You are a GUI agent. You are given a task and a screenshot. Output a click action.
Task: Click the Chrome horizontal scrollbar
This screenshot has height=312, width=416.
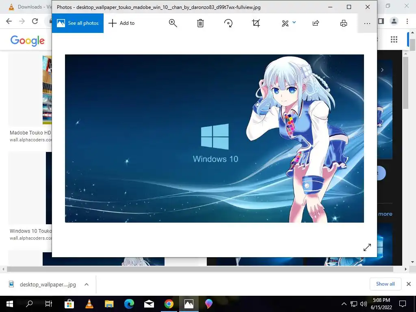[200, 269]
